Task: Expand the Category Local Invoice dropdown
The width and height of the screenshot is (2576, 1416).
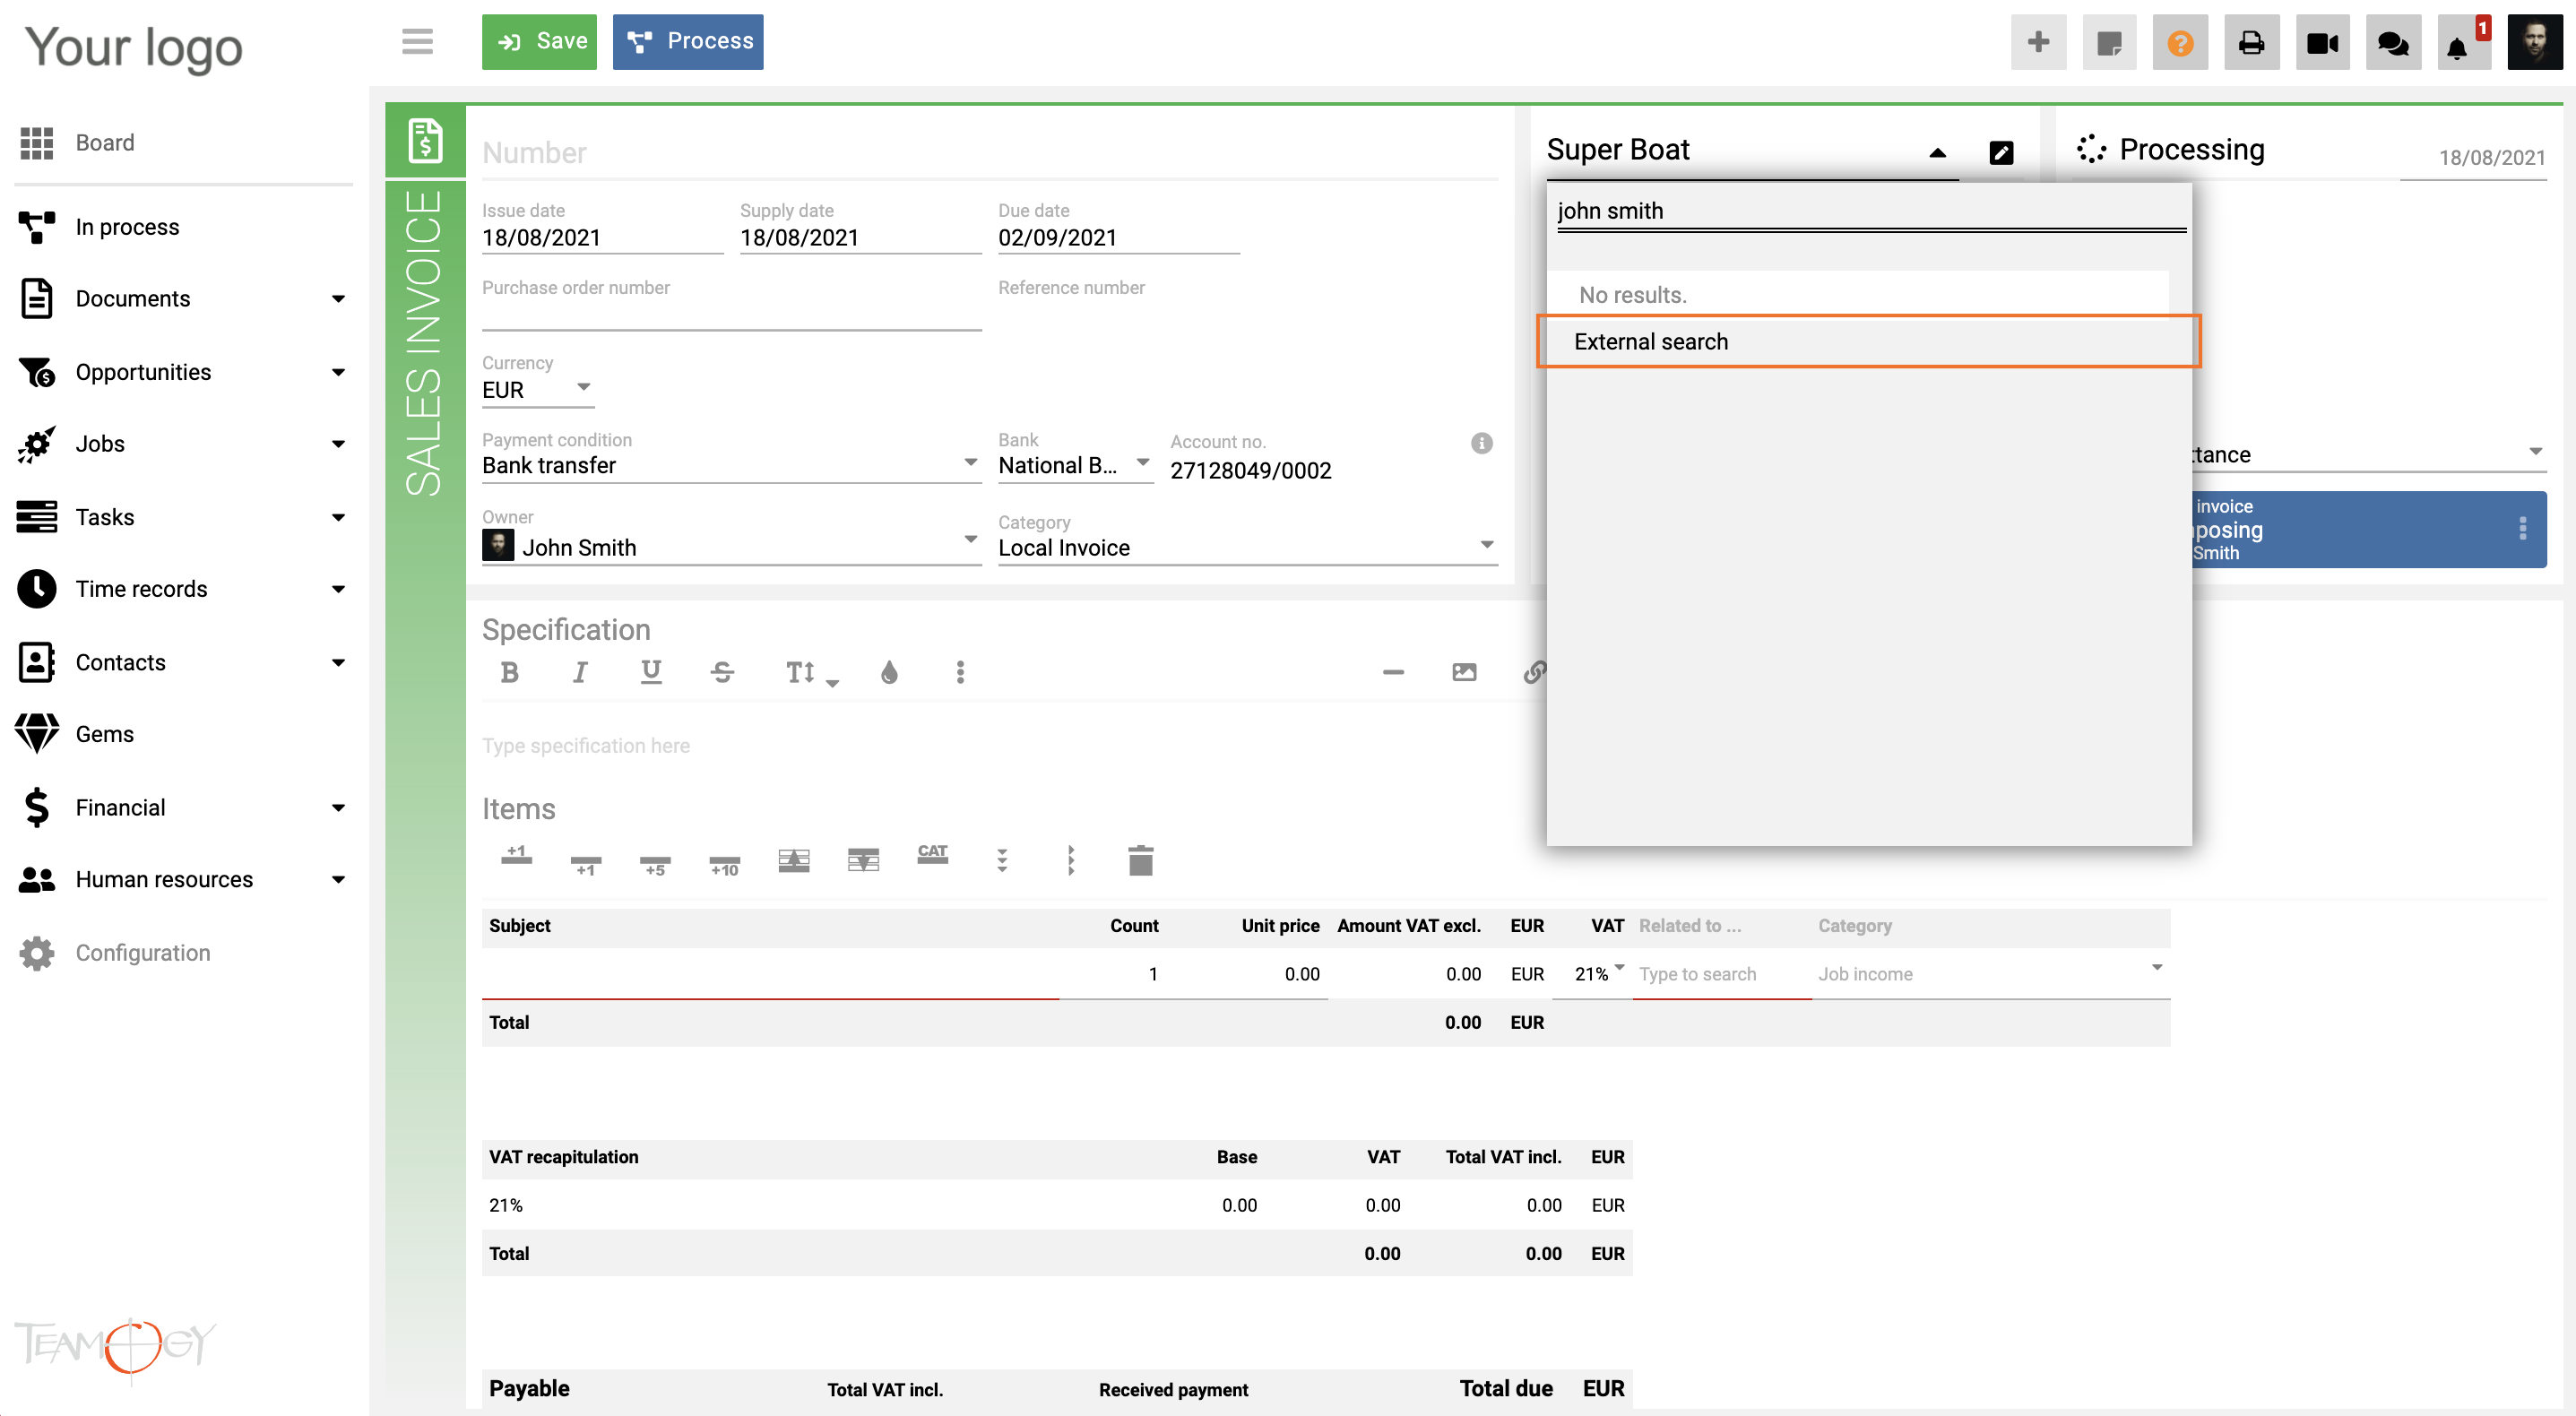Action: click(1246, 547)
